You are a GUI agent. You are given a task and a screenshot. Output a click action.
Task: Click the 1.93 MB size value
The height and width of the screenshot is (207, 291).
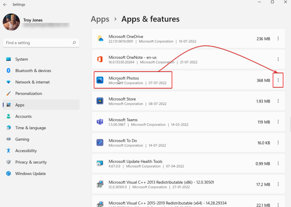point(263,101)
